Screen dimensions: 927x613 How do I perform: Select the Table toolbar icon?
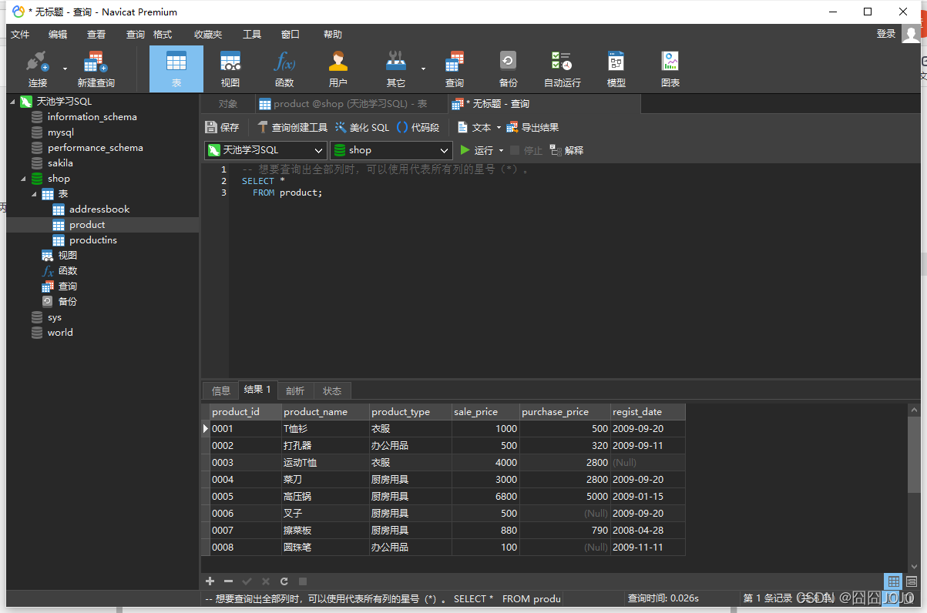coord(176,69)
